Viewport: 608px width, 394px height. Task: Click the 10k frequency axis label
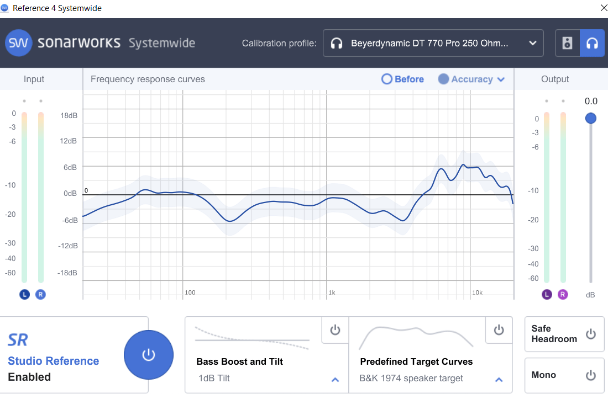click(x=478, y=292)
